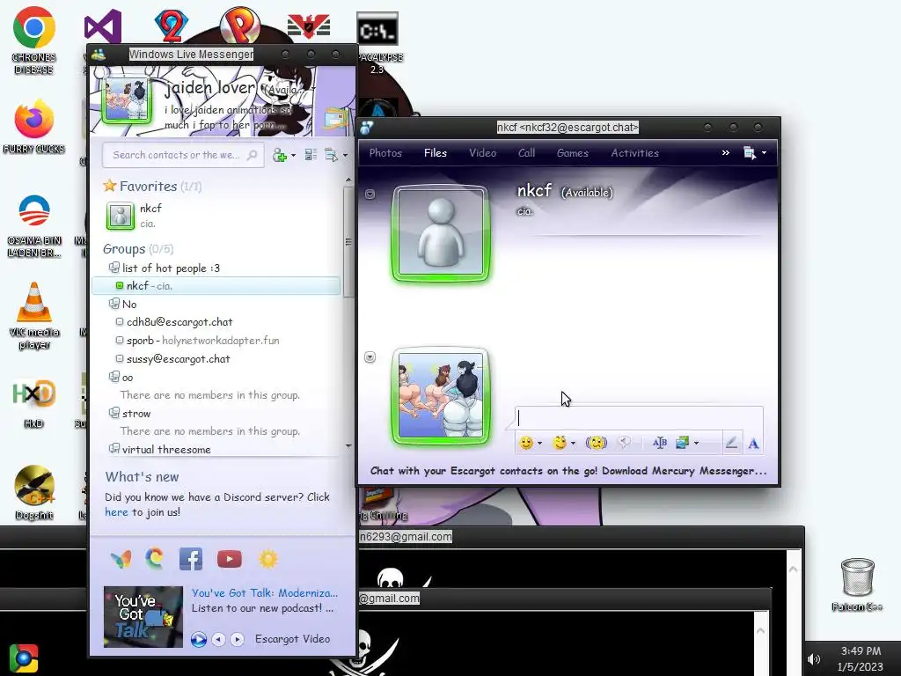Open chat window menu dropdown arrow
901x676 pixels.
[764, 153]
